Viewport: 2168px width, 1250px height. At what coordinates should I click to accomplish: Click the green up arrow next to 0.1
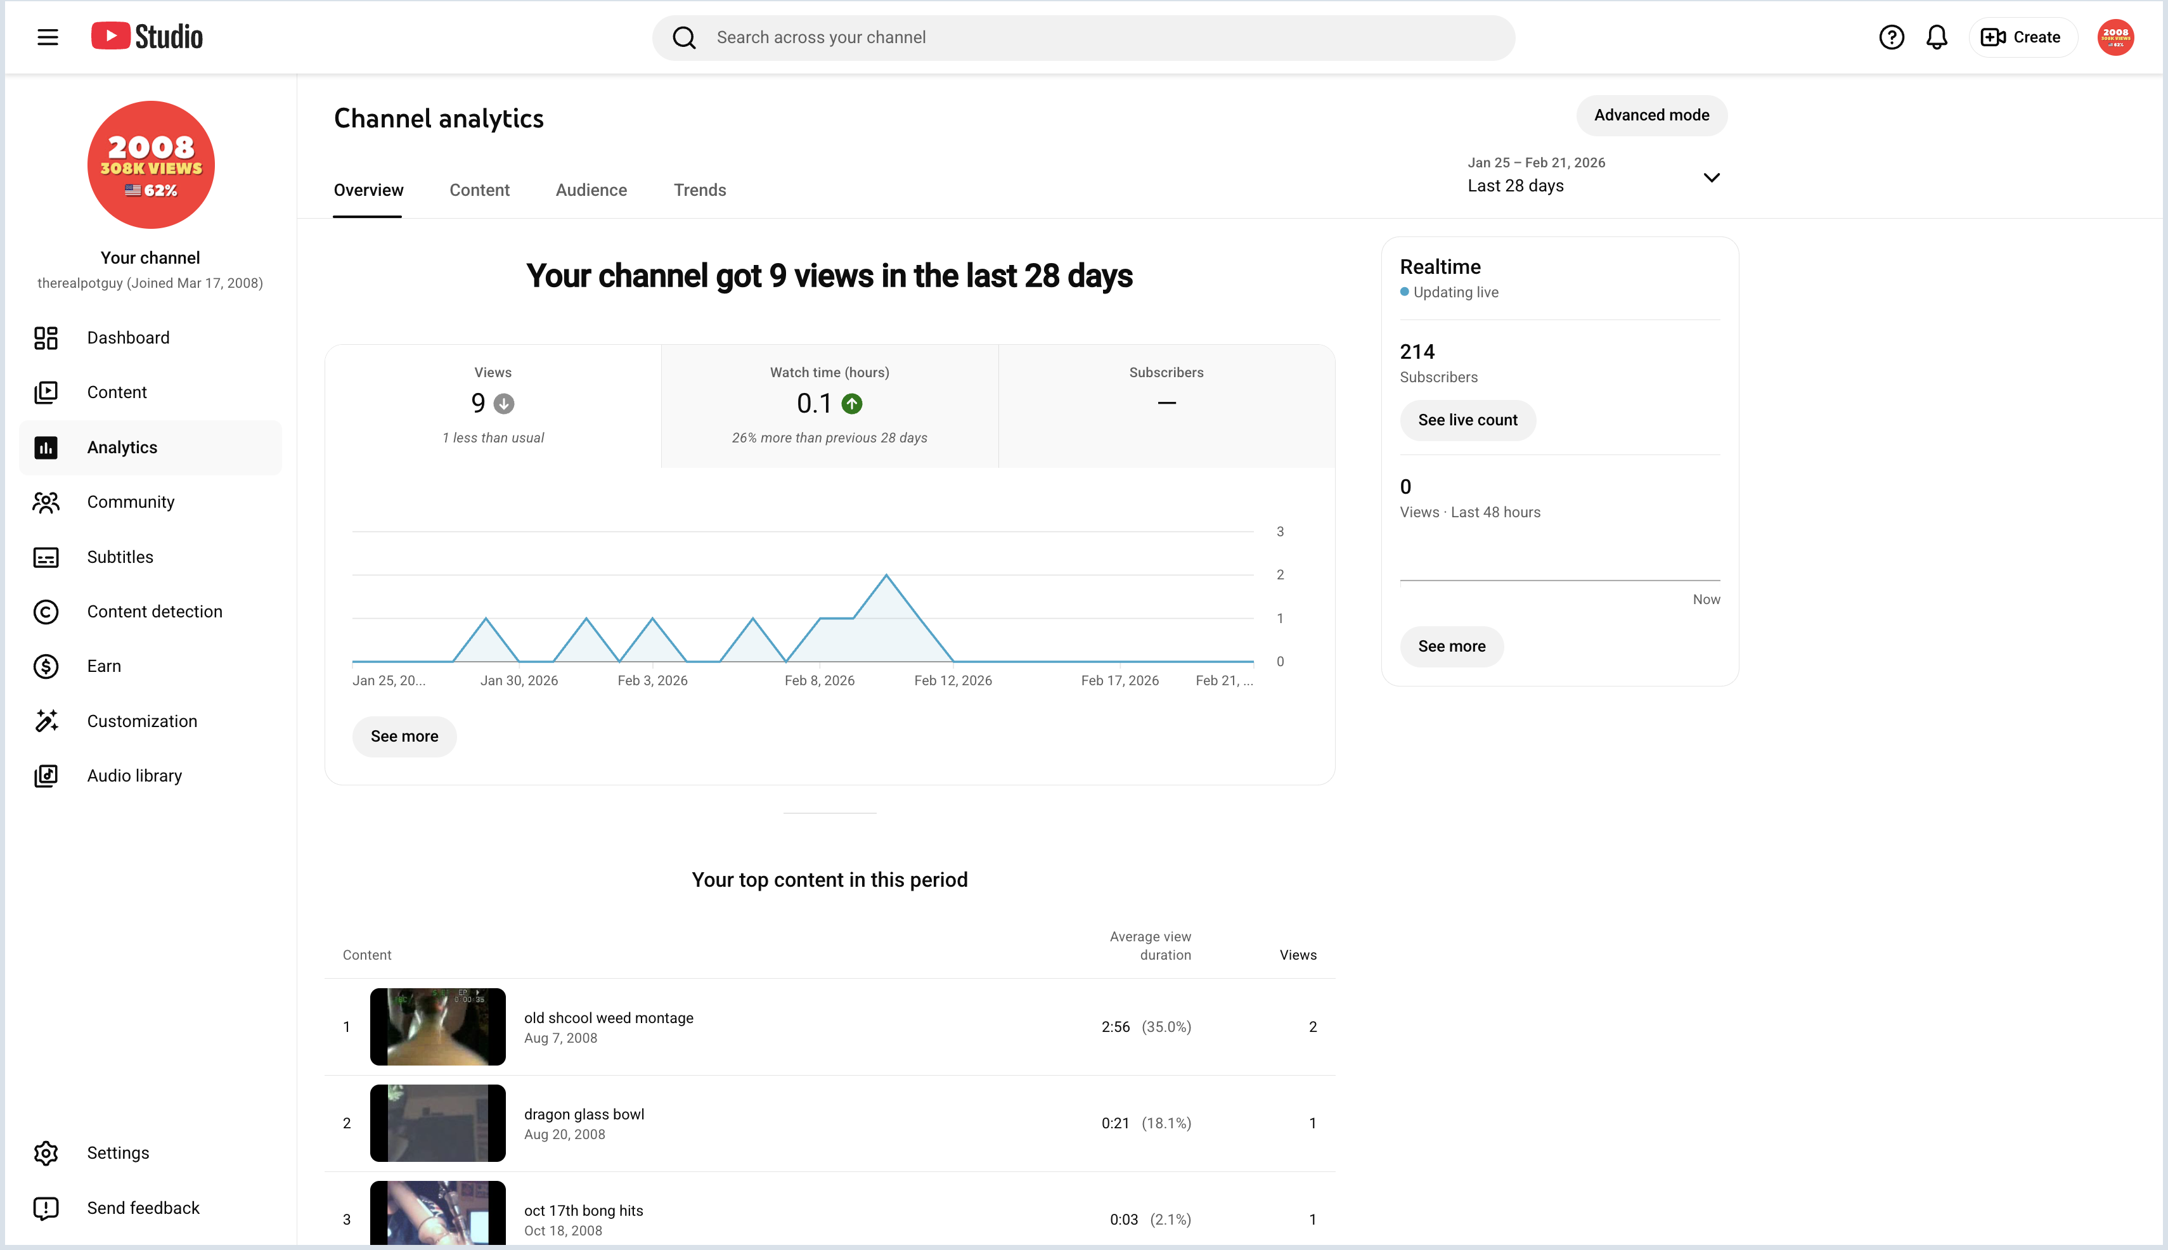[852, 404]
